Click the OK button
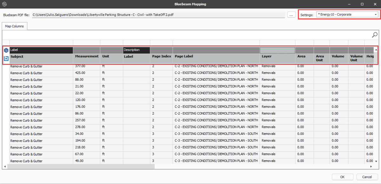The height and width of the screenshot is (184, 381). click(342, 177)
